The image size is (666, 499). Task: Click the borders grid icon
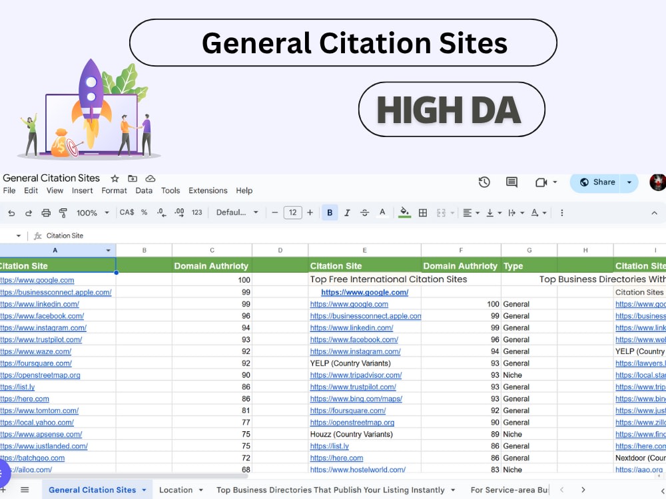423,213
